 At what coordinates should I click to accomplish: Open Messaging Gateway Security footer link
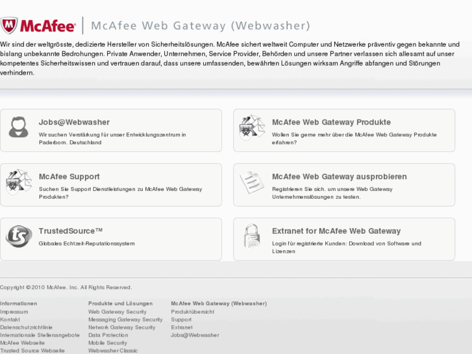125,320
